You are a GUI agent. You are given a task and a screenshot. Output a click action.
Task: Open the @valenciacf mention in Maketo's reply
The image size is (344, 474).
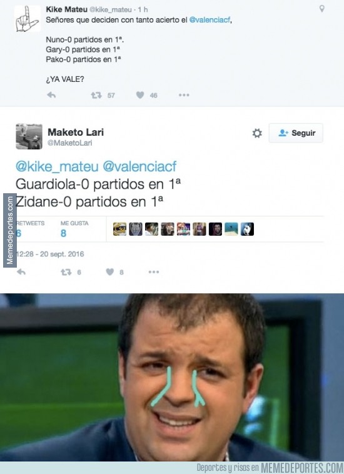pyautogui.click(x=139, y=166)
